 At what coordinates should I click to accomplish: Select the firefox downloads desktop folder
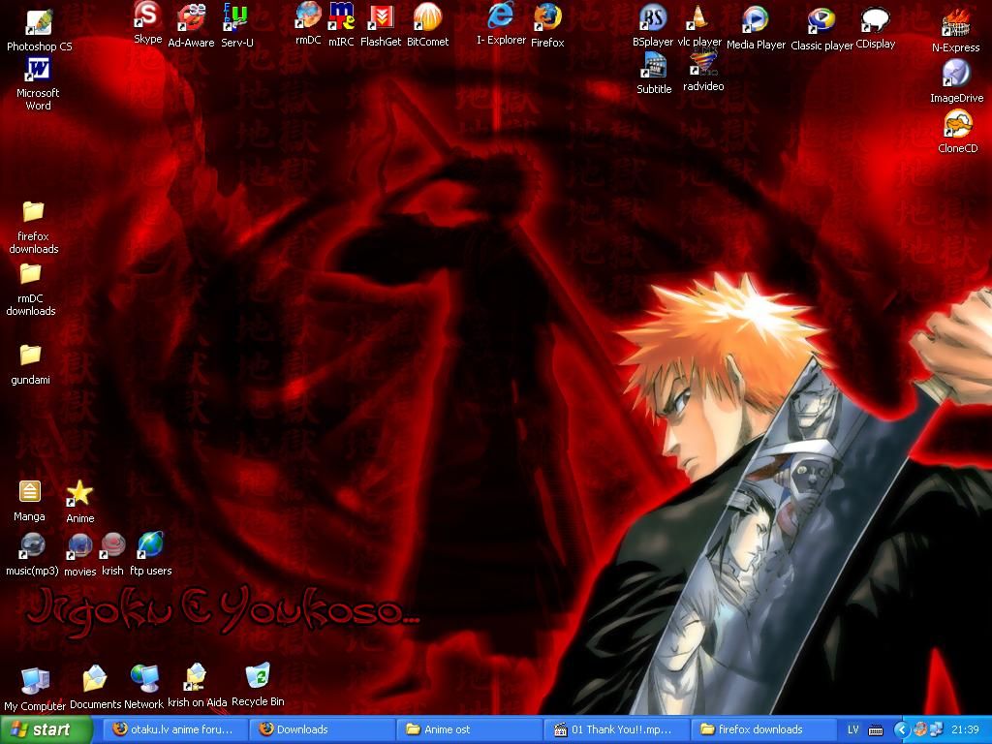click(33, 211)
